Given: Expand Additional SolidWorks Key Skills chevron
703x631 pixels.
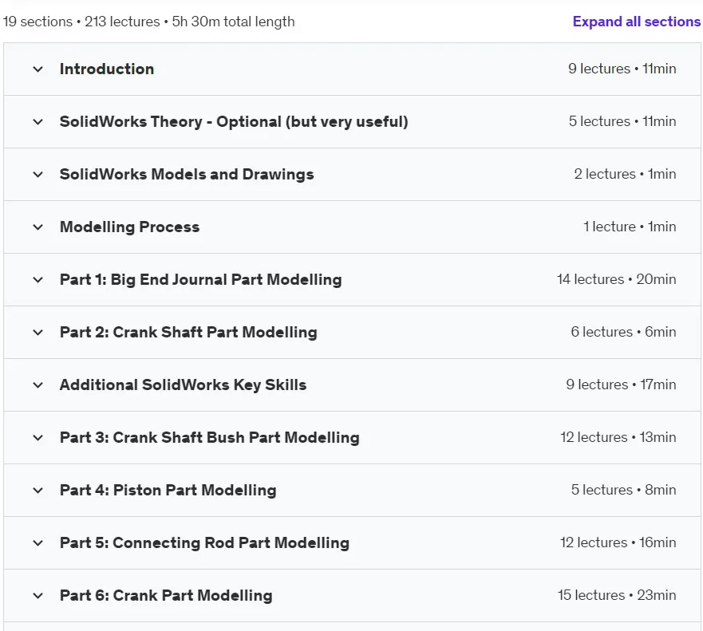Looking at the screenshot, I should click(x=38, y=385).
